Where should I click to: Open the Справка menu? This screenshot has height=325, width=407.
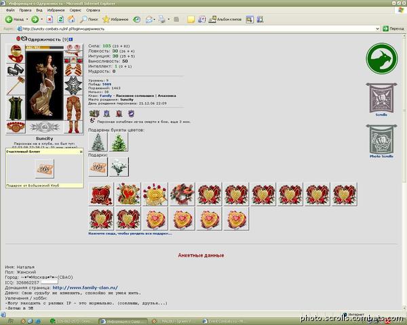tap(93, 10)
